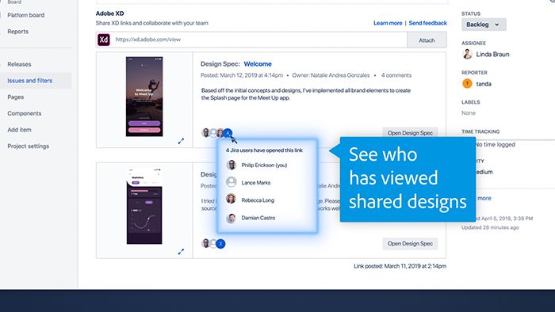Open the Welcome design spec link
This screenshot has height=312, width=555.
(258, 64)
